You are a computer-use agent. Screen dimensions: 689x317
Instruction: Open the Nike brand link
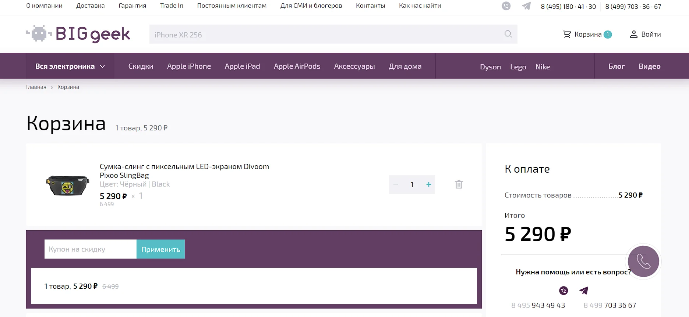click(543, 67)
